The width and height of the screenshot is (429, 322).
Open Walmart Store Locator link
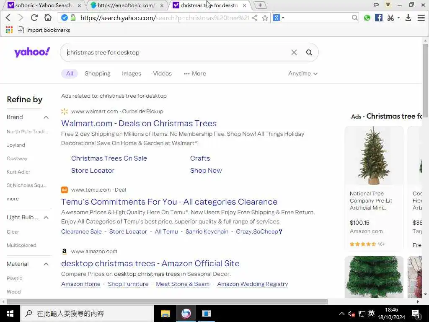[x=93, y=170]
